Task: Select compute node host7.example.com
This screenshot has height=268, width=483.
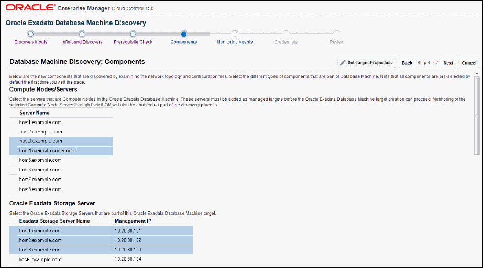Action: (61, 180)
